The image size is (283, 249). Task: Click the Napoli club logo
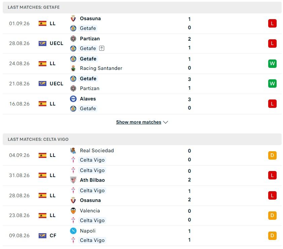coord(73,231)
